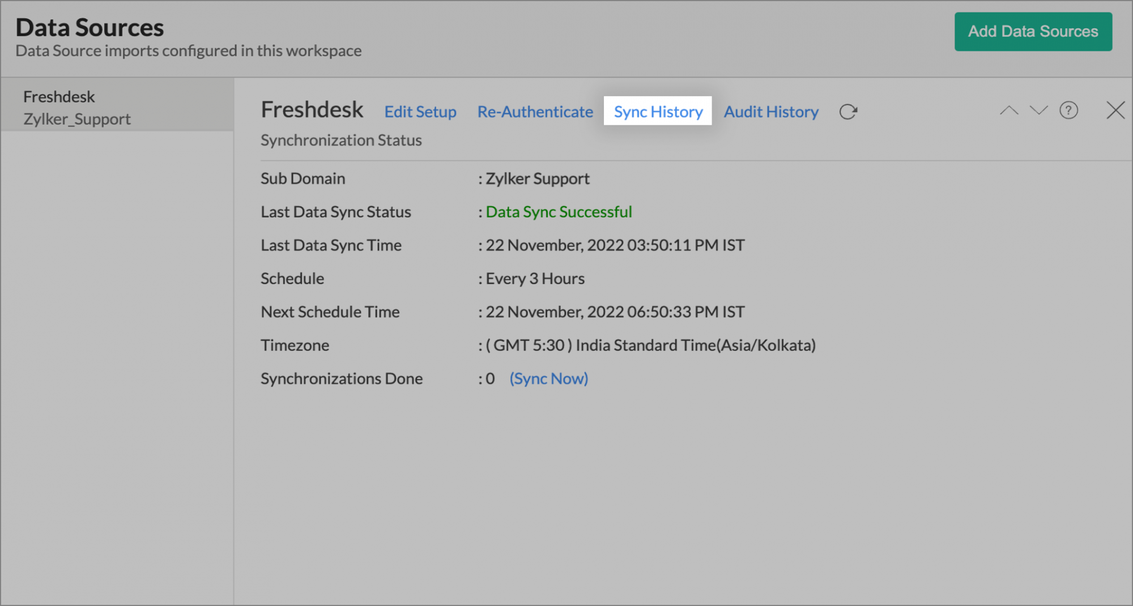Viewport: 1133px width, 606px height.
Task: Click the Next Schedule Time value
Action: coord(615,312)
